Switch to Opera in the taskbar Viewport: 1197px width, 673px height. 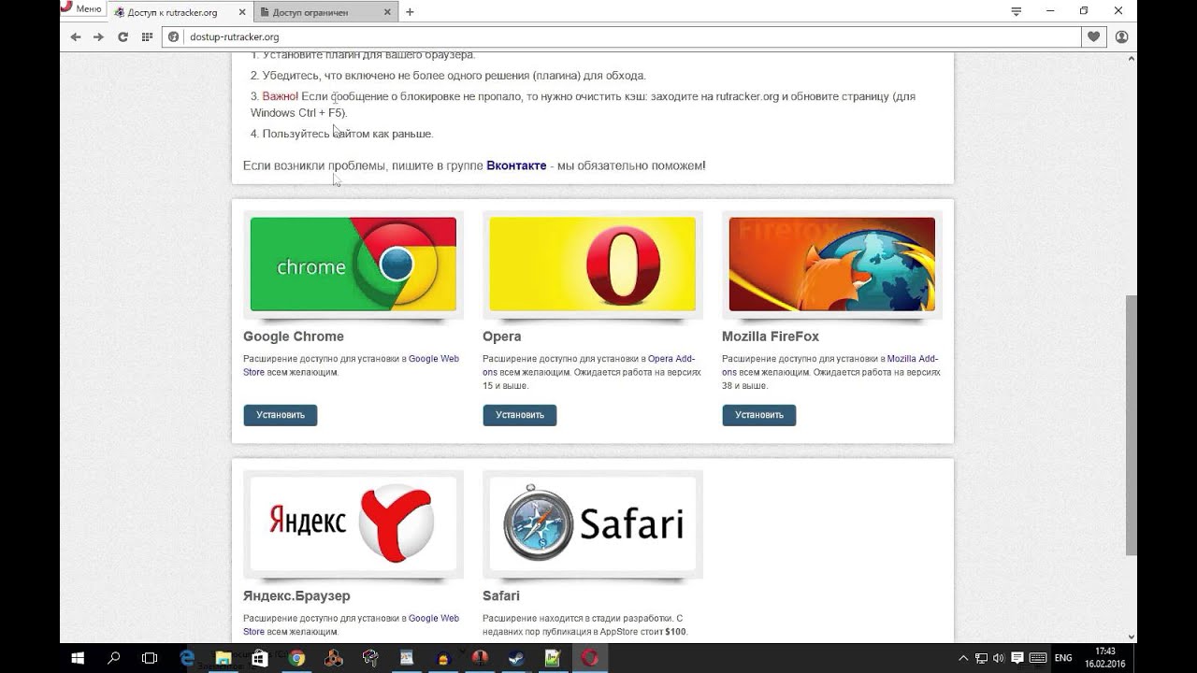pos(590,658)
